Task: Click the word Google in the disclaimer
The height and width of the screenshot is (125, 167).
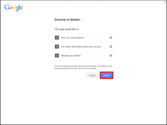Action: [74, 66]
